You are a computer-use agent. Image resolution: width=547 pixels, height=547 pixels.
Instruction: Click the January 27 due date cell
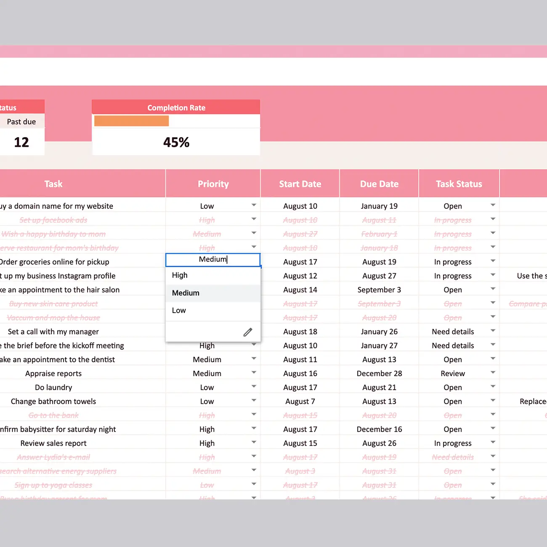coord(379,345)
